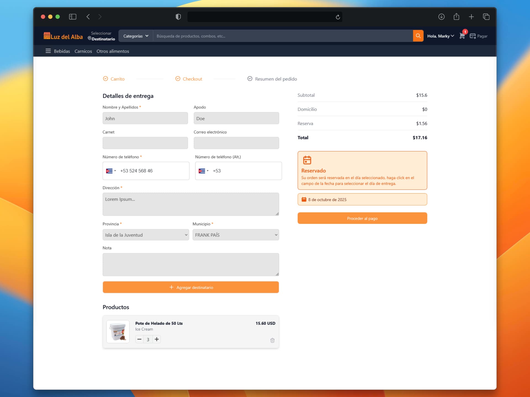Click the Safari share icon
The image size is (530, 397).
pos(456,17)
